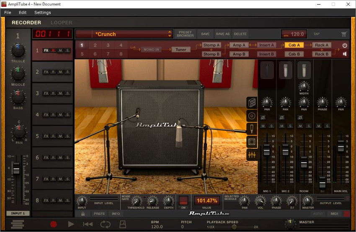
Task: Open the Rack A module
Action: pyautogui.click(x=322, y=45)
